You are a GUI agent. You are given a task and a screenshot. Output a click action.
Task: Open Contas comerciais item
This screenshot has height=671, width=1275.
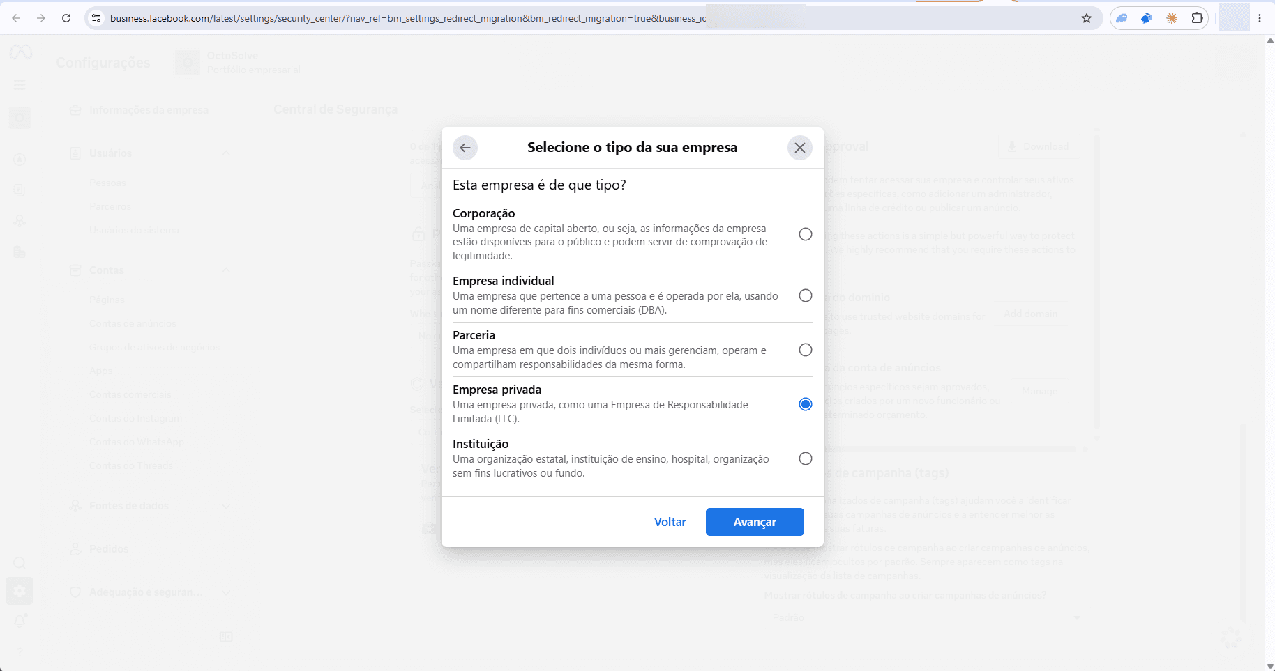click(130, 394)
